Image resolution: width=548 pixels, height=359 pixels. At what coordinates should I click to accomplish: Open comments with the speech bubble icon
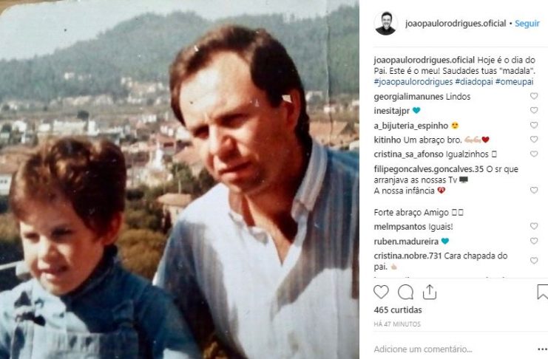(x=405, y=292)
